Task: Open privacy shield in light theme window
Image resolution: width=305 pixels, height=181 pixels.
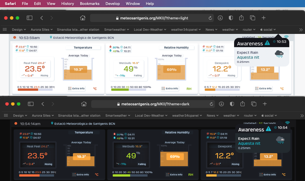Action: coord(231,18)
